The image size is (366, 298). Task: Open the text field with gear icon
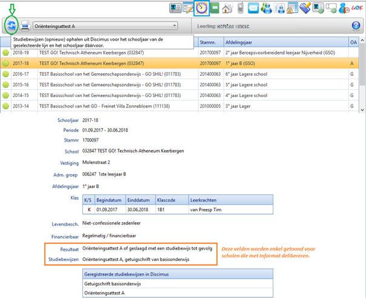tap(331, 8)
